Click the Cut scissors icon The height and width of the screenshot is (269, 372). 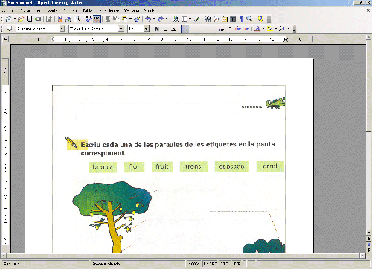click(108, 19)
